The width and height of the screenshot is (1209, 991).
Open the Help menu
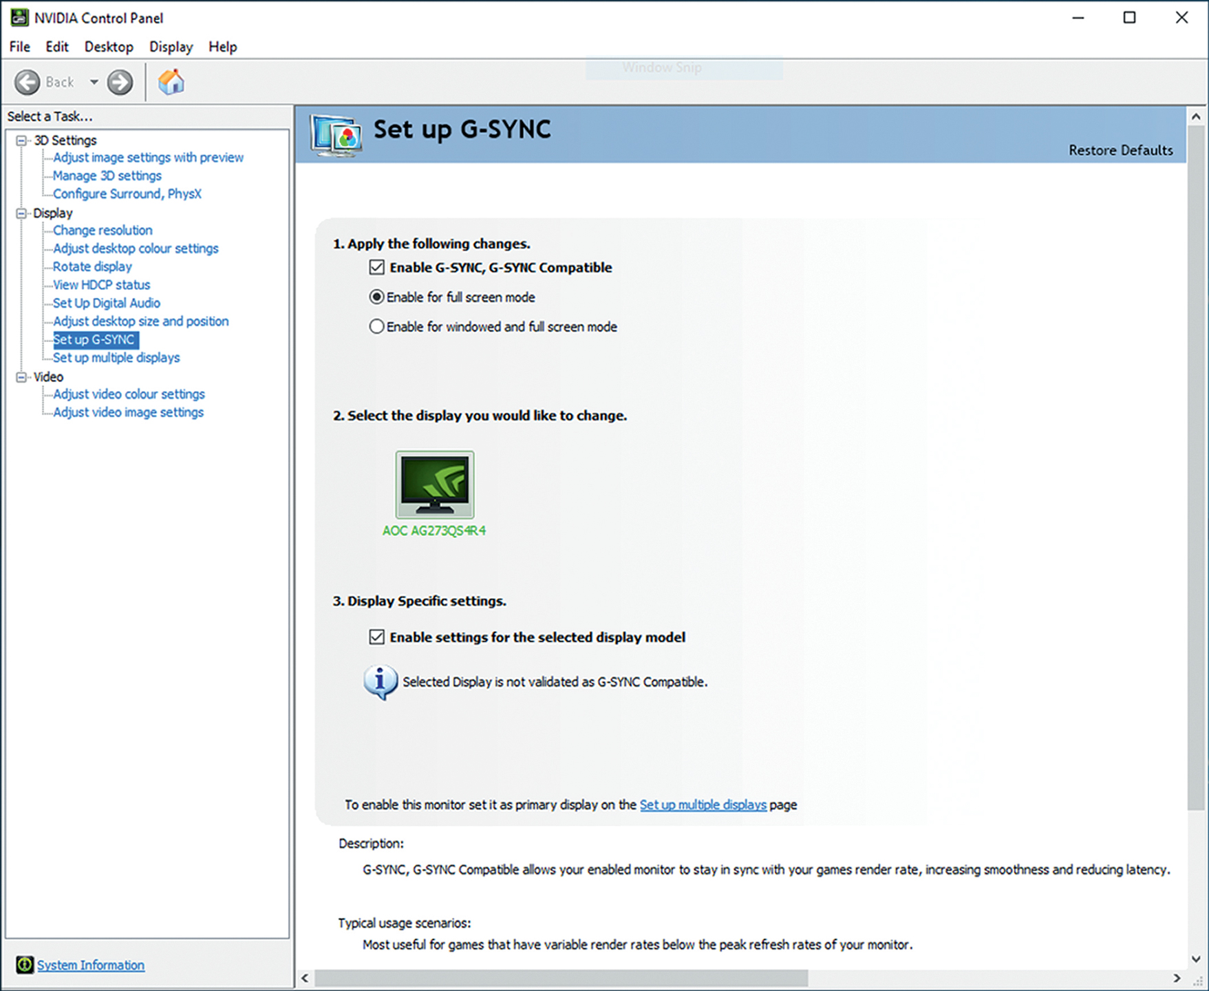[x=223, y=47]
